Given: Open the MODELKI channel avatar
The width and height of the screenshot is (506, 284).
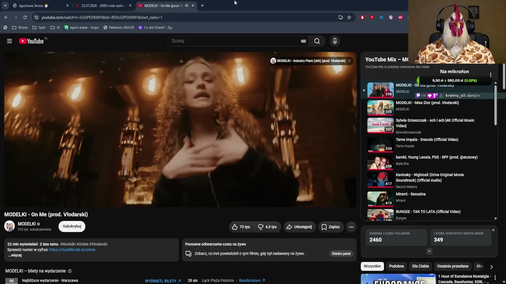Looking at the screenshot, I should click(x=9, y=226).
